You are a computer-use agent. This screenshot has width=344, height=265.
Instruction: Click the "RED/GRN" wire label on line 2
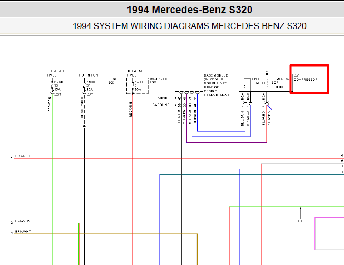click(x=23, y=221)
